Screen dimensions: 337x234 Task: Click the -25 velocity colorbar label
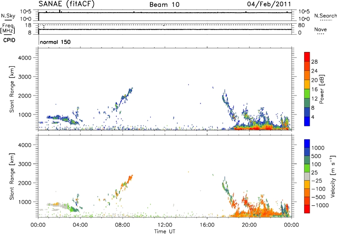coord(317,181)
